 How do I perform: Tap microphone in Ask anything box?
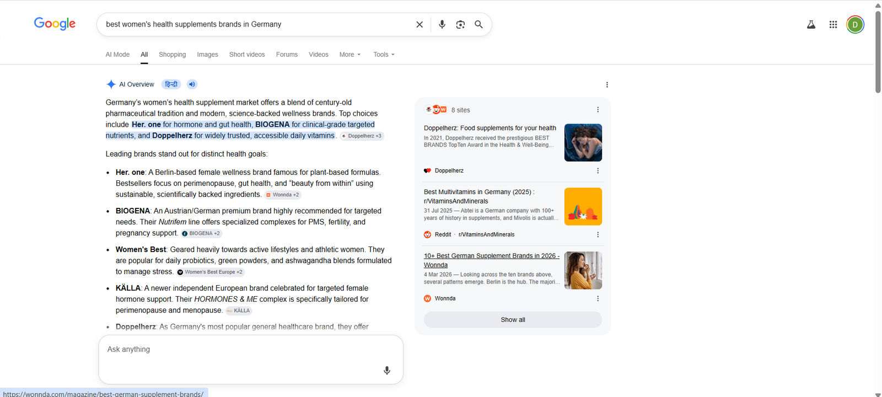[x=387, y=371]
